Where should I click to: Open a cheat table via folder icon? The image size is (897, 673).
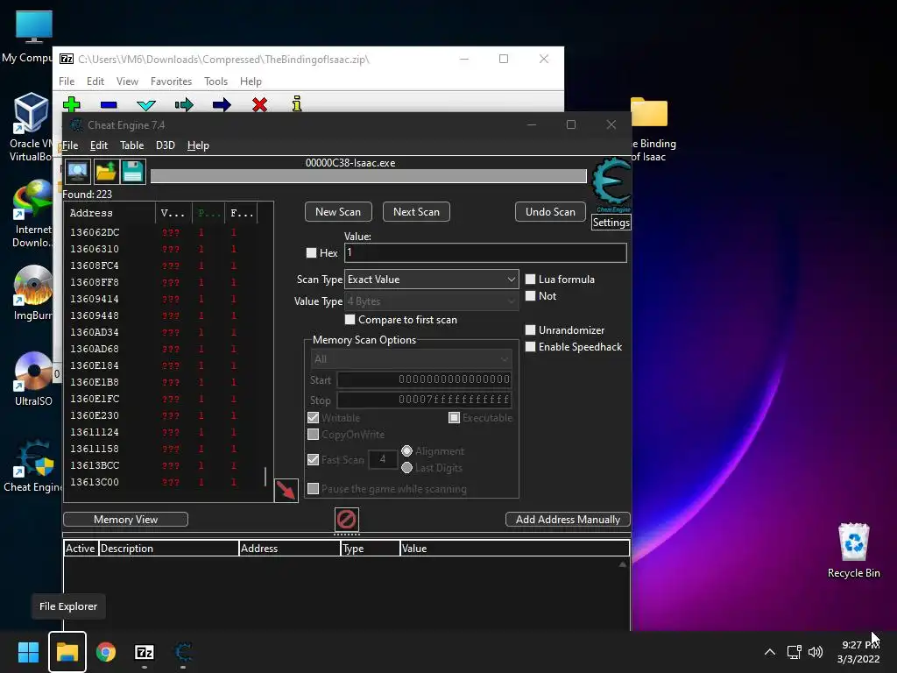tap(106, 171)
